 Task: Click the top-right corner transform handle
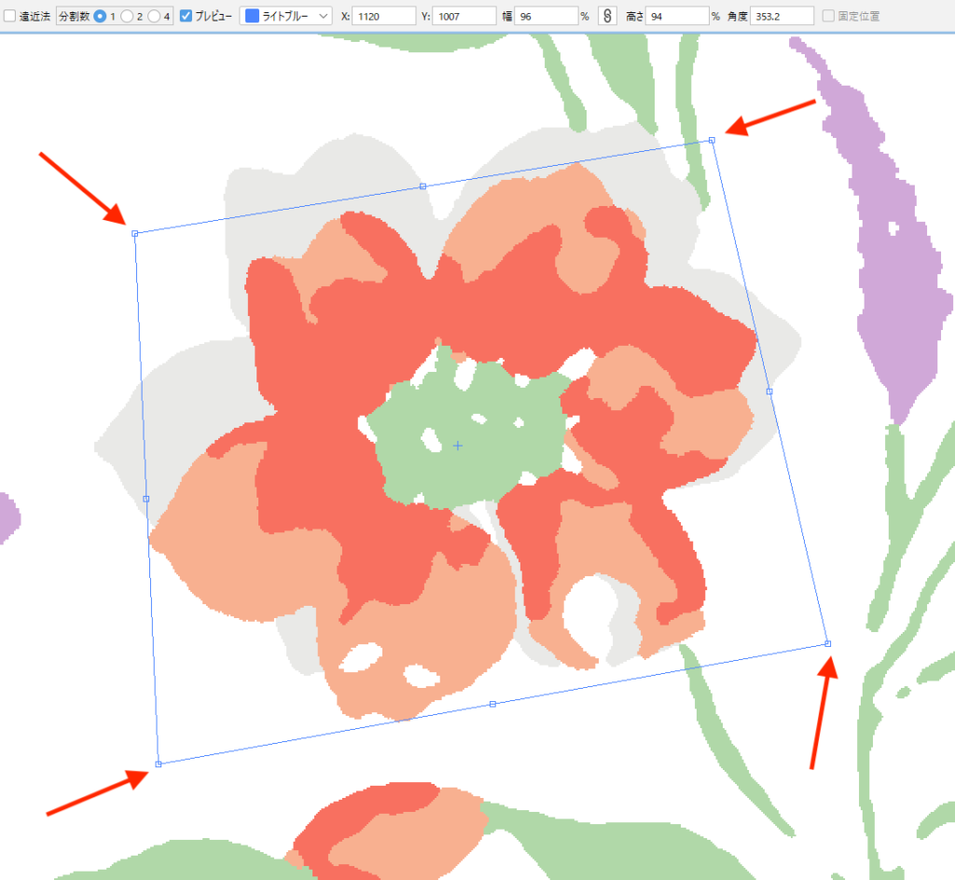712,141
